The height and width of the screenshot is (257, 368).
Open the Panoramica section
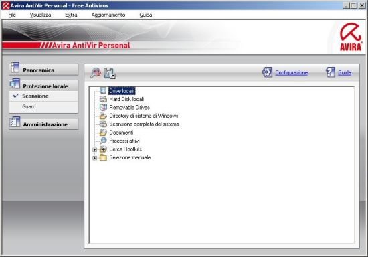tap(43, 70)
